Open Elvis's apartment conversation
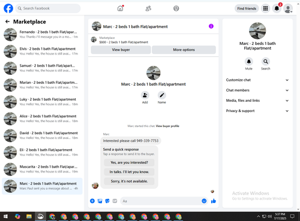Screen dimensions: 300x221 [42, 51]
